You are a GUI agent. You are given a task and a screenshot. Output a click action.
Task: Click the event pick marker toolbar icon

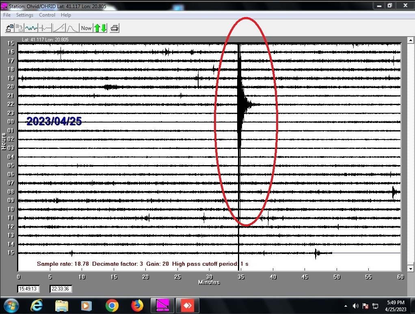coord(45,28)
